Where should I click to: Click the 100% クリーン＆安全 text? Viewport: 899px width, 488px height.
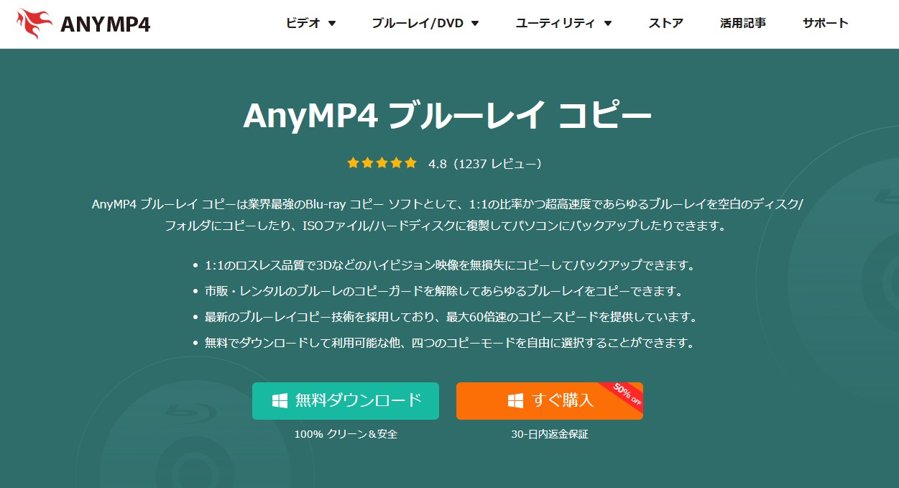(346, 434)
